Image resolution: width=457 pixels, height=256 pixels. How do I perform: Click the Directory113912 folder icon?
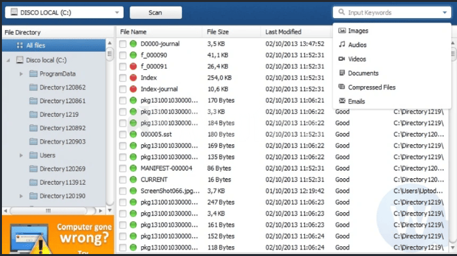[33, 182]
